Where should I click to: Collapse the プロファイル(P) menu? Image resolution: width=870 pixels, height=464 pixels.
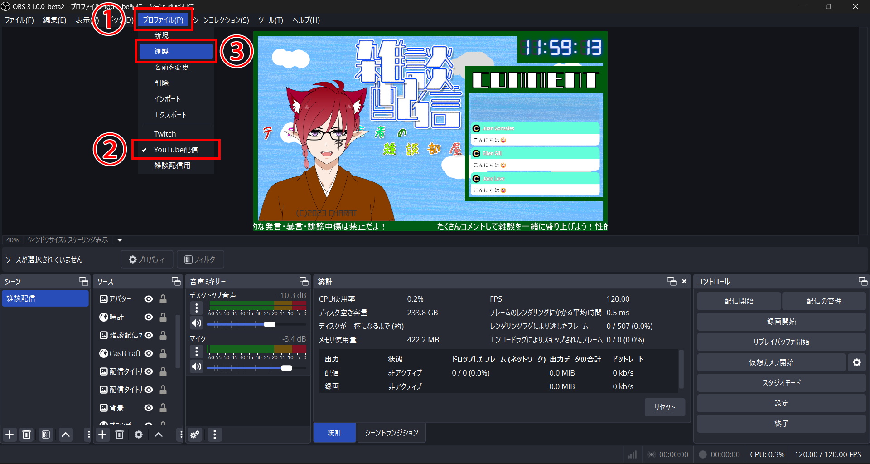tap(163, 20)
